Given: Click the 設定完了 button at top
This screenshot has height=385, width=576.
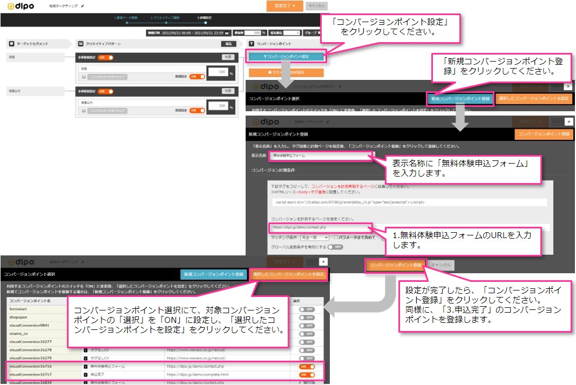Looking at the screenshot, I should click(284, 6).
